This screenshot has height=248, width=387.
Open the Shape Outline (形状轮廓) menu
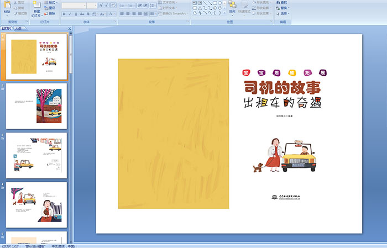[261, 8]
